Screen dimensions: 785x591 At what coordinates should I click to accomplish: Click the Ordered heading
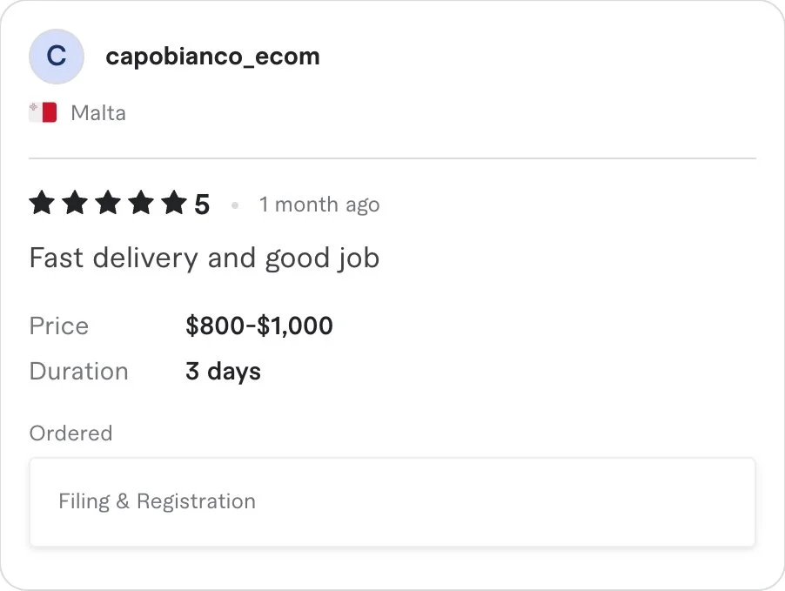70,433
